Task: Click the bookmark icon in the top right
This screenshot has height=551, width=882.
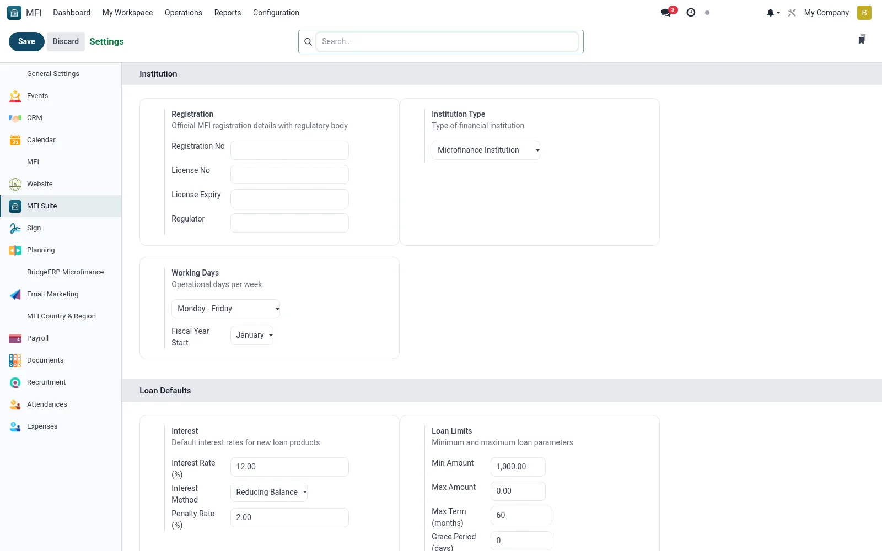Action: [862, 39]
